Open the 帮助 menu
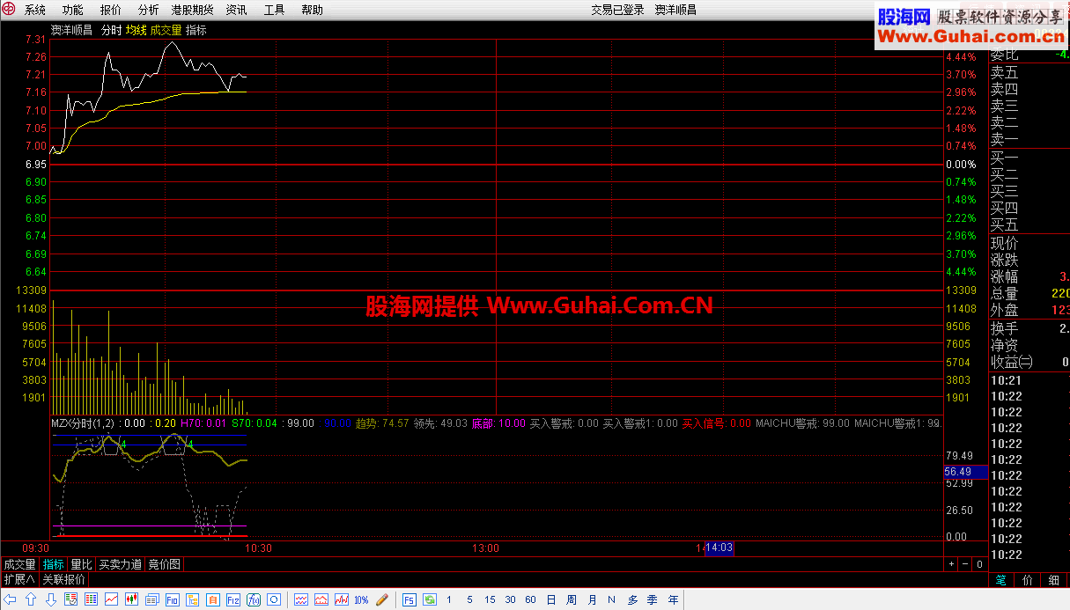 coord(312,10)
